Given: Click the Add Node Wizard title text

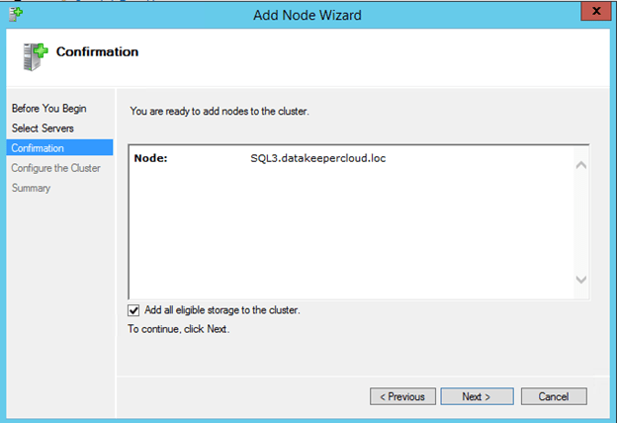Looking at the screenshot, I should pos(308,14).
